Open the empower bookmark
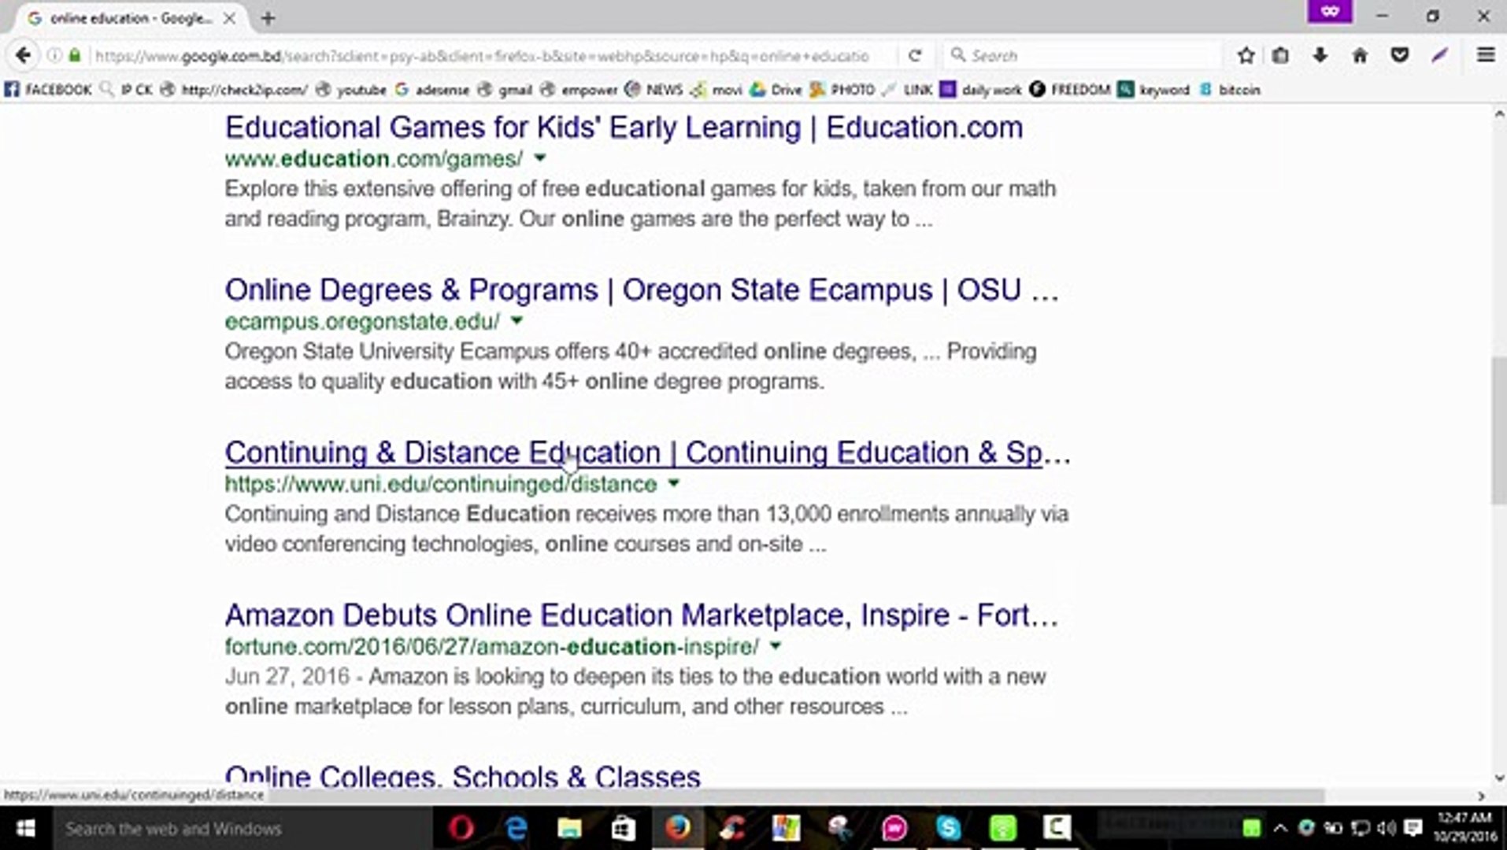Viewport: 1507px width, 850px height. [x=579, y=90]
